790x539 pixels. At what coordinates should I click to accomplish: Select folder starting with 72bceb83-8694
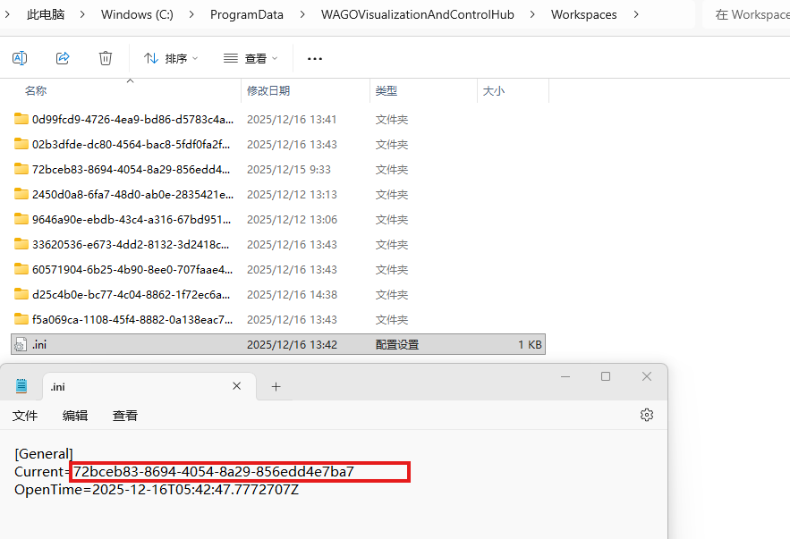(131, 169)
